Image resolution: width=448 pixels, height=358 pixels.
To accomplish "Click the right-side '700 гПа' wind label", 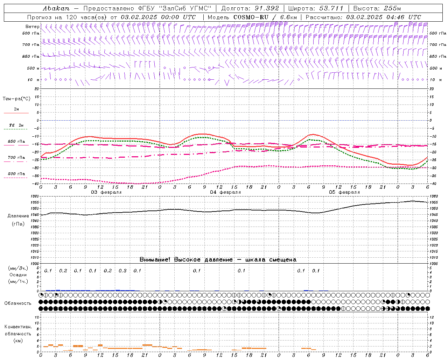I will 438,45.
